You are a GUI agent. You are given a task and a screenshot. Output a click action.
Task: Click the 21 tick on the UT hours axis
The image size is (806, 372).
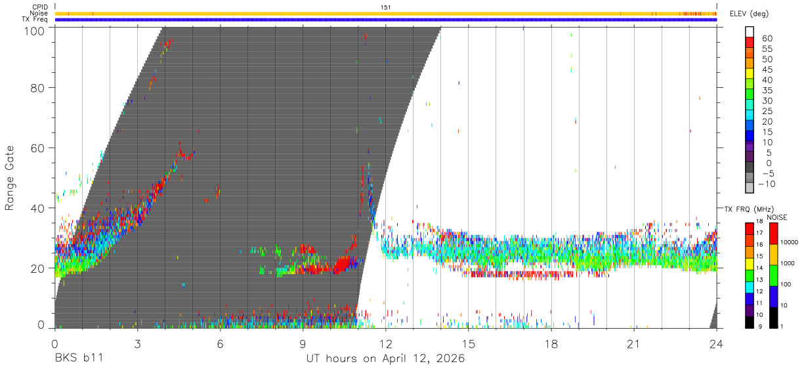pyautogui.click(x=634, y=343)
